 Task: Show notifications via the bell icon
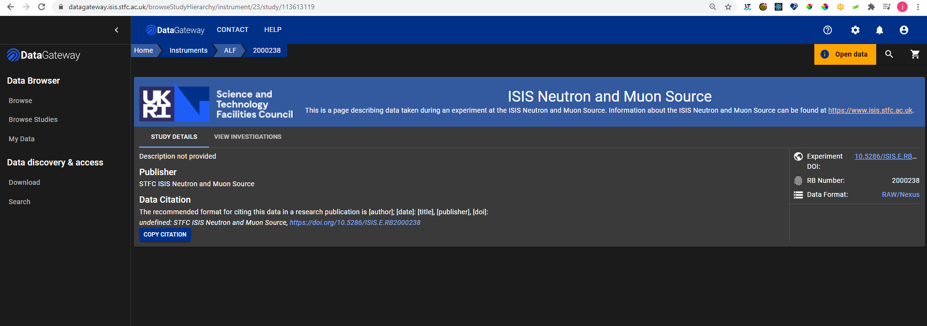tap(880, 30)
